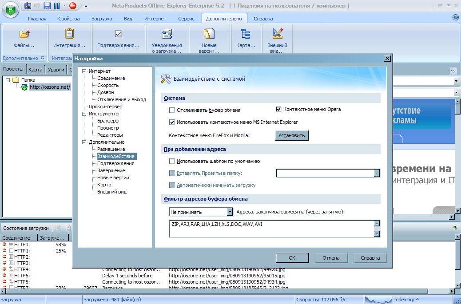
Task: Click the Установить button
Action: coord(292,136)
